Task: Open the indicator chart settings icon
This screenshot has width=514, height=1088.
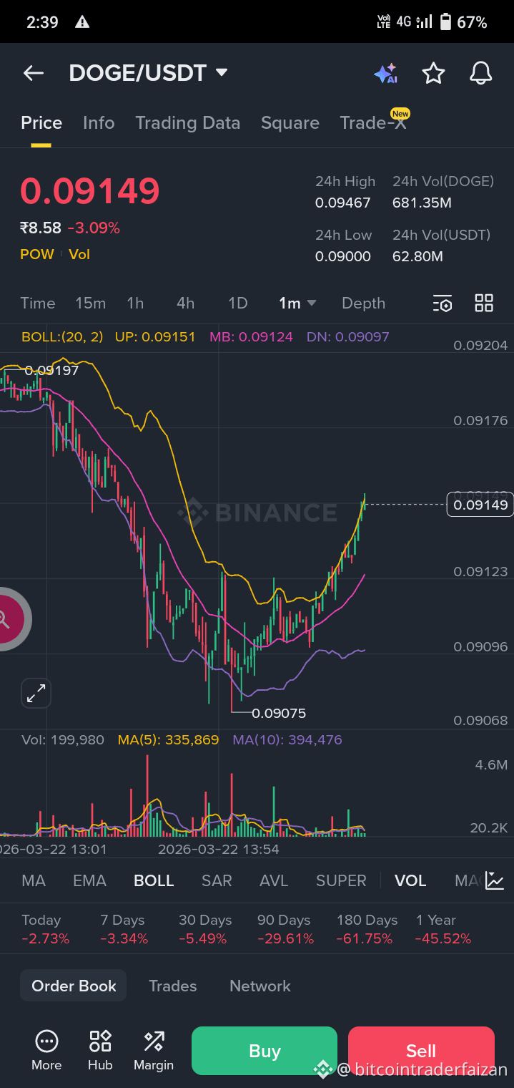Action: (494, 880)
